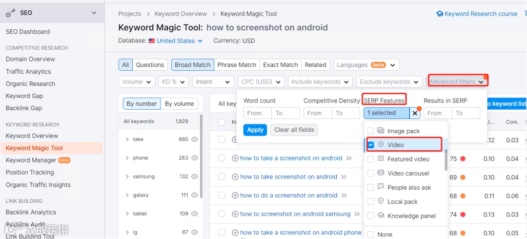Open the Languages beta dropdown

coord(366,65)
